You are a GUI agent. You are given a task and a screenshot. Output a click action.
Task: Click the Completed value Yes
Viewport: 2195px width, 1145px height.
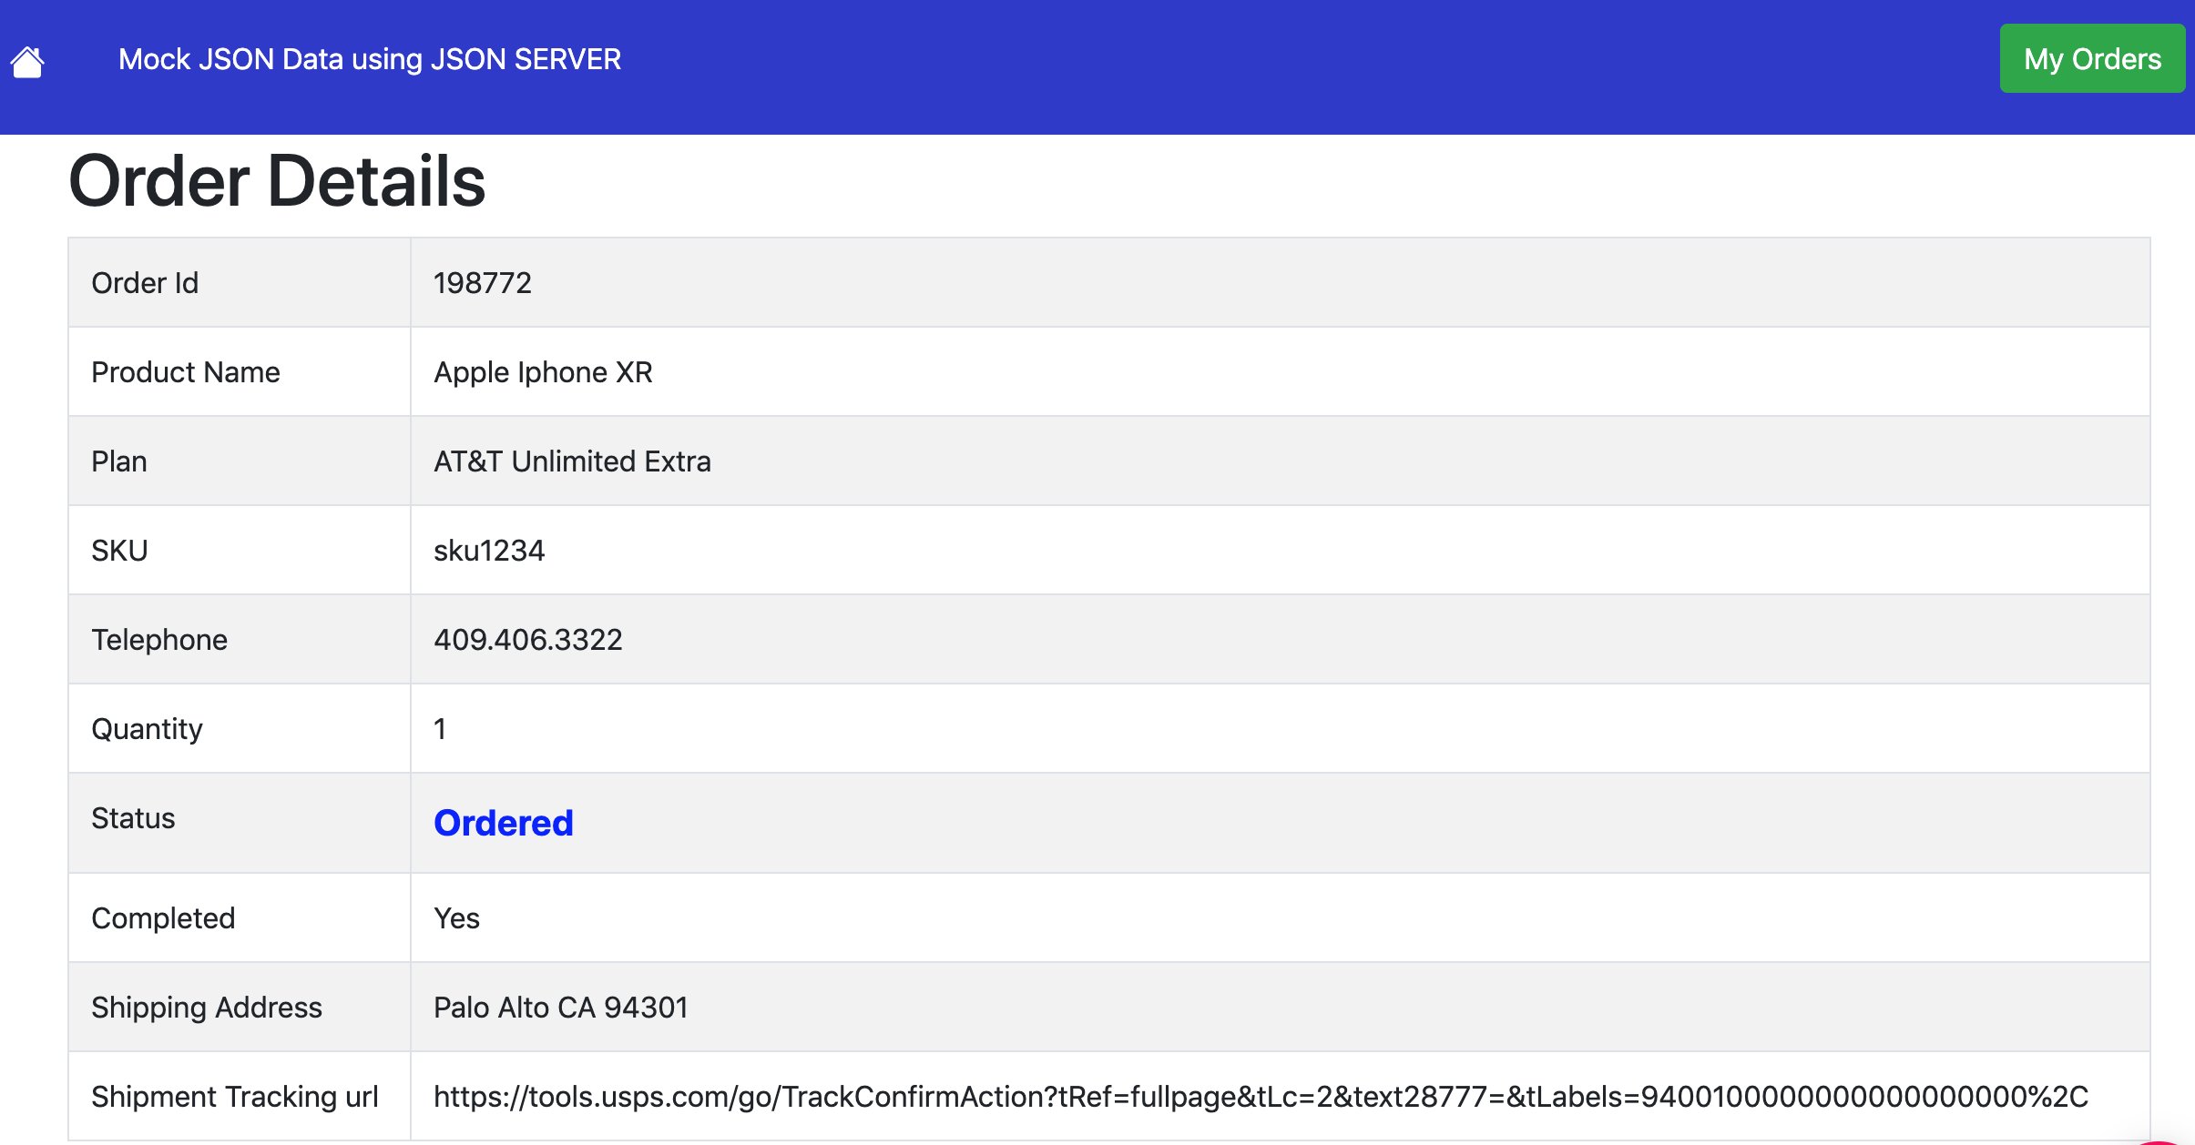(456, 918)
